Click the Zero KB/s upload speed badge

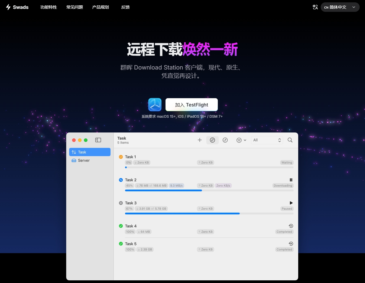point(223,186)
